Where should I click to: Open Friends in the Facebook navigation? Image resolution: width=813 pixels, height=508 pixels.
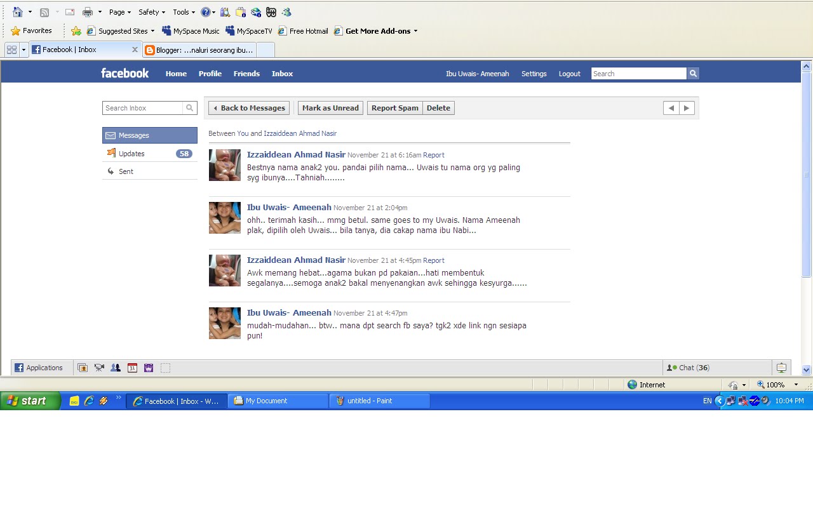click(246, 74)
